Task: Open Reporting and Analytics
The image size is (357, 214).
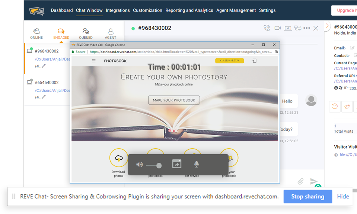Action: tap(189, 10)
